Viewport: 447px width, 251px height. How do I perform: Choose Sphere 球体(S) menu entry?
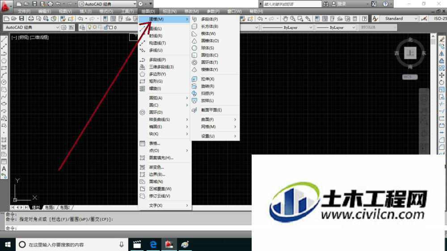point(215,48)
